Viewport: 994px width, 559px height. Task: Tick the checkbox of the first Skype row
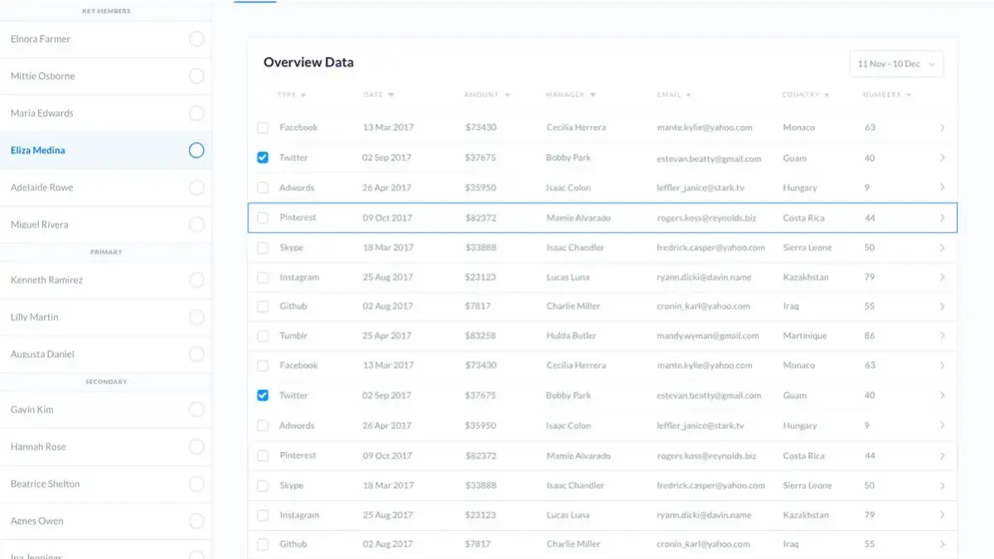(263, 248)
